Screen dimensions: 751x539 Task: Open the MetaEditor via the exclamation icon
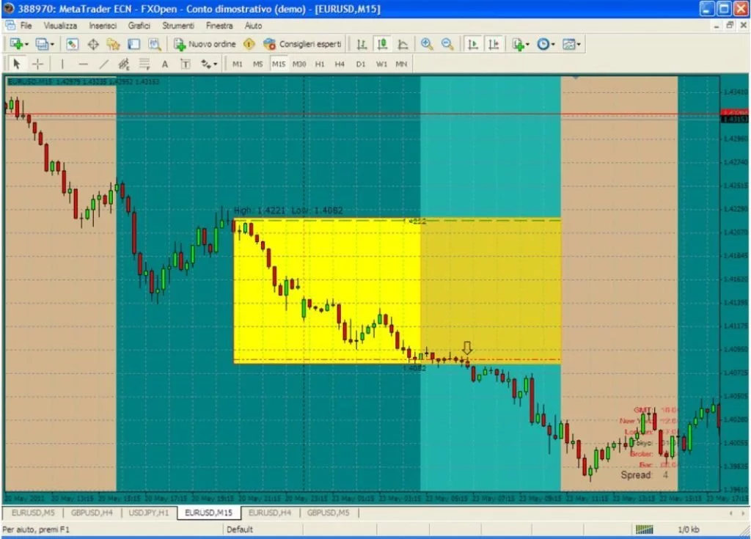click(249, 43)
